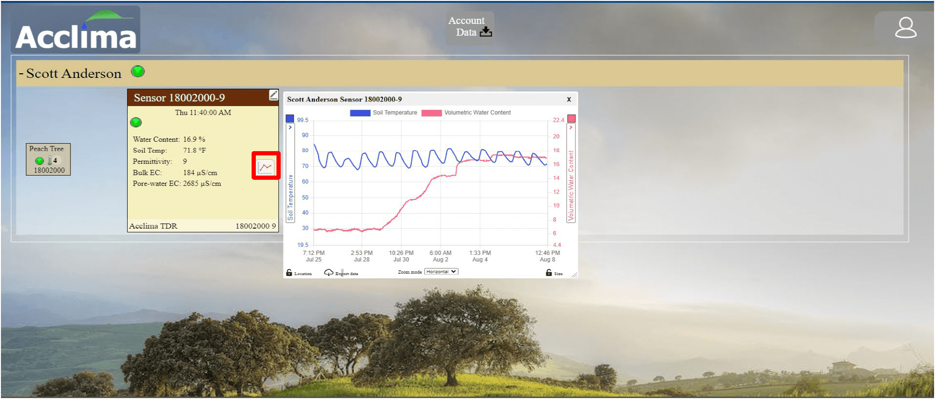Click the green status indicator in sensor card
The width and height of the screenshot is (935, 399).
136,123
